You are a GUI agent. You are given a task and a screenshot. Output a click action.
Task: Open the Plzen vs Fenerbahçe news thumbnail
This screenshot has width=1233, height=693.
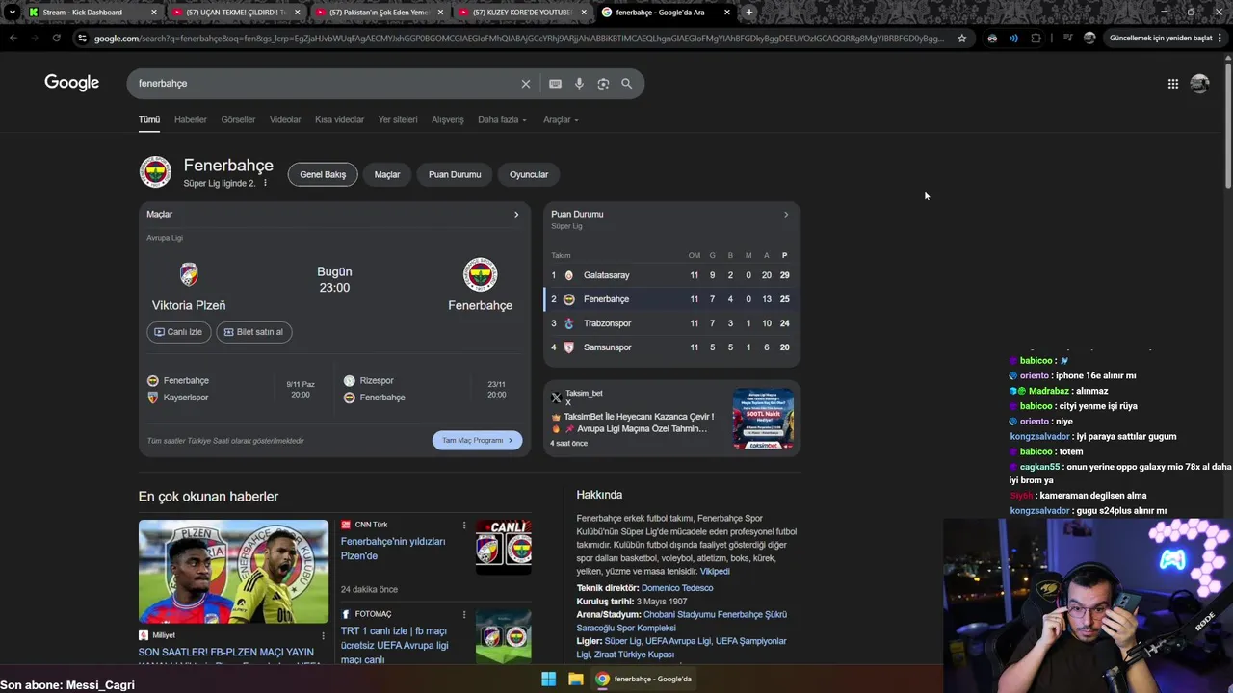[x=233, y=572]
